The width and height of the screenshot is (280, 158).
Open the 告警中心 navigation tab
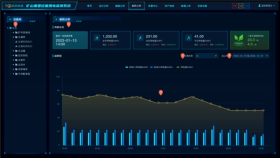153,6
